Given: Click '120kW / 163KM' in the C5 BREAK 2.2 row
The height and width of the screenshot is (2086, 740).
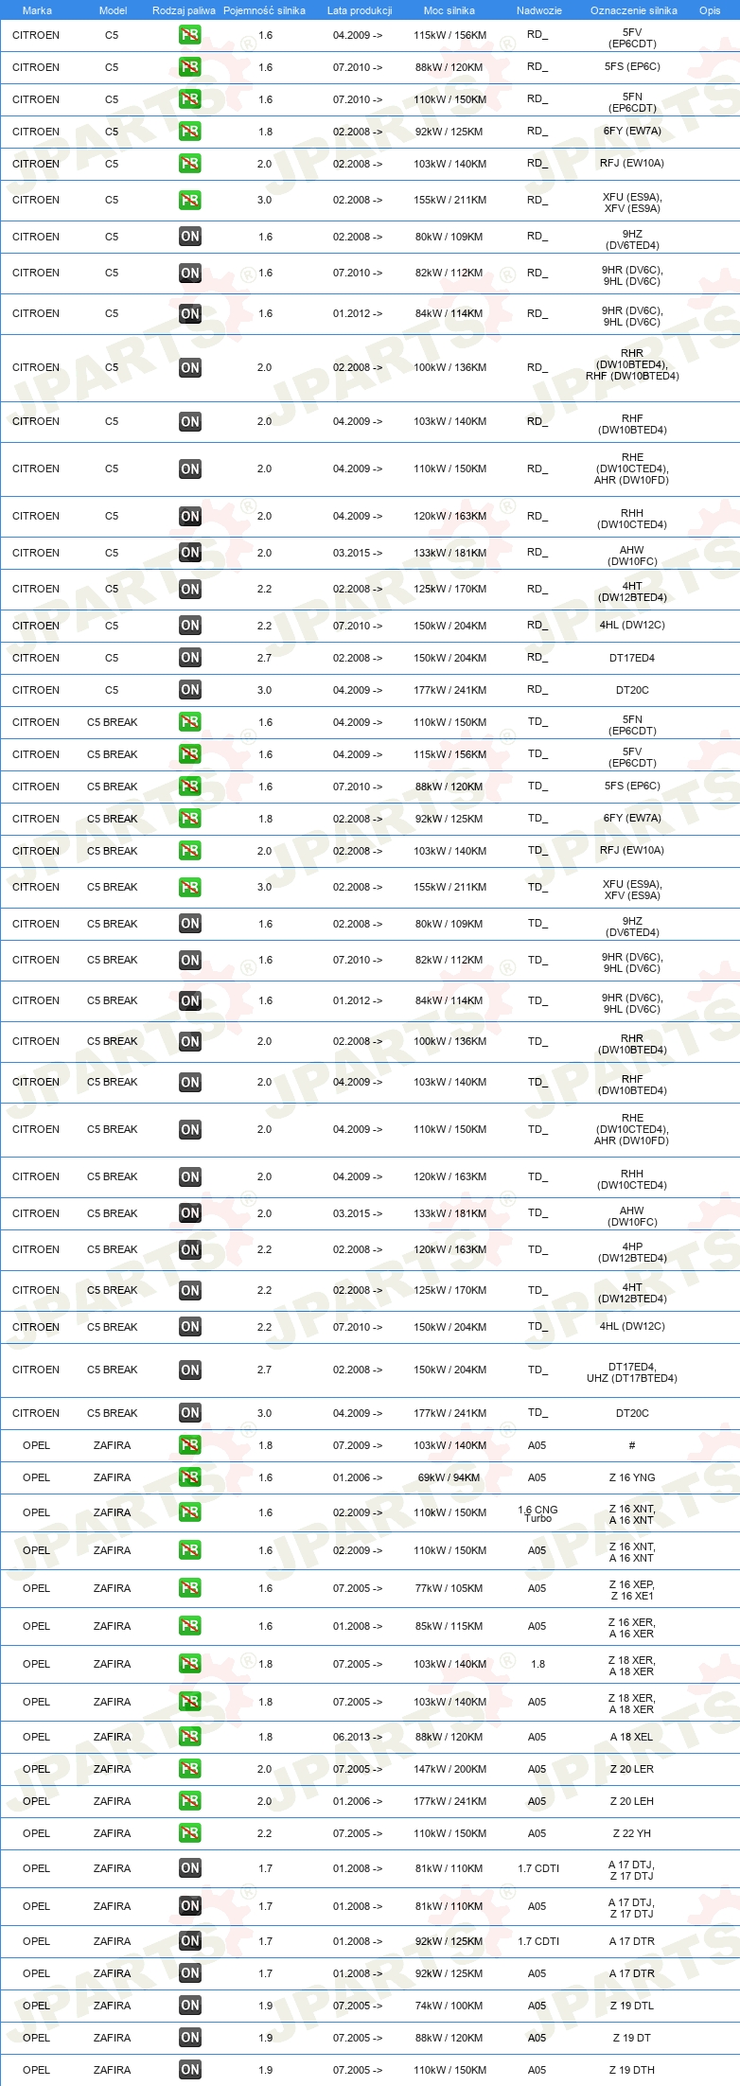Looking at the screenshot, I should click(449, 1249).
